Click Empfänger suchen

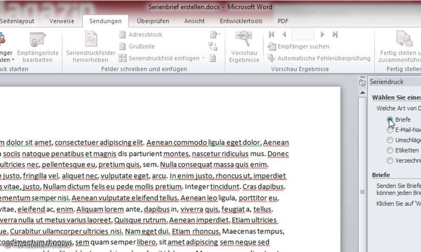[299, 46]
